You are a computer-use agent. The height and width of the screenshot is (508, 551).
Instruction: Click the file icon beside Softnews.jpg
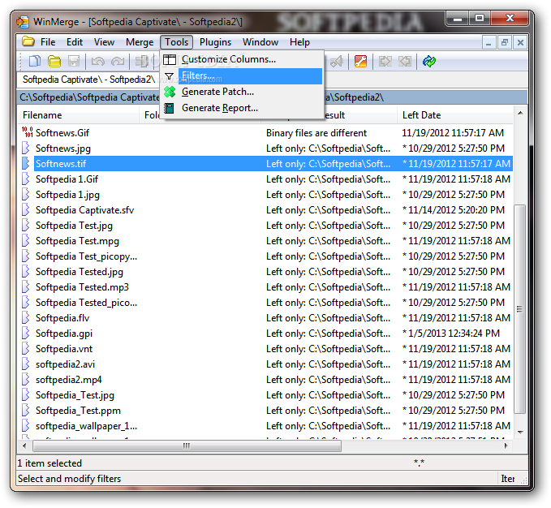pyautogui.click(x=26, y=148)
